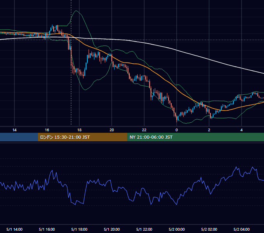
Task: Click the 18 hour axis label
Action: (x=79, y=130)
